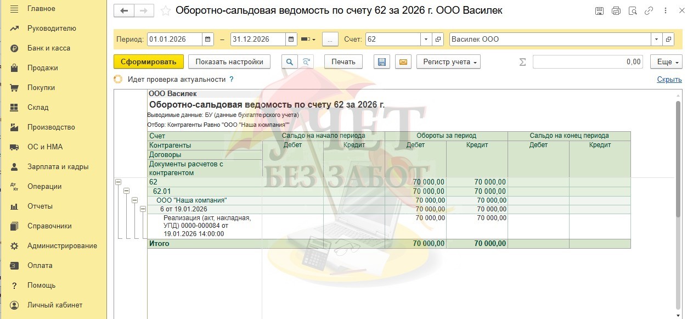Click the Личный кабинет user icon
The width and height of the screenshot is (693, 319).
coord(14,305)
